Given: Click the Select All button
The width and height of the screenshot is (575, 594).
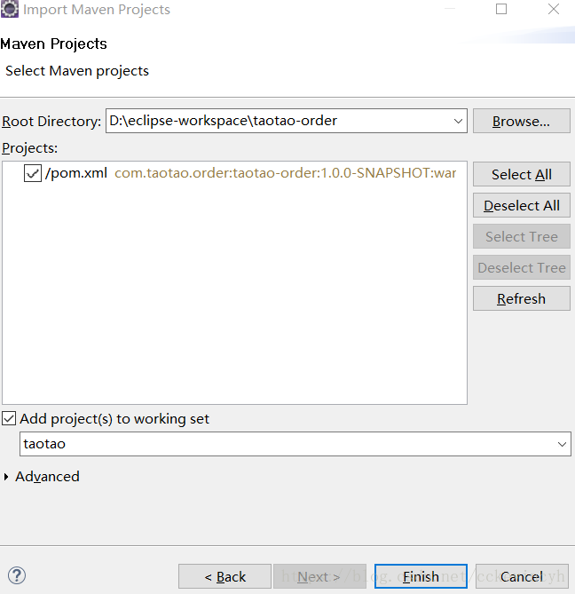Looking at the screenshot, I should point(521,174).
